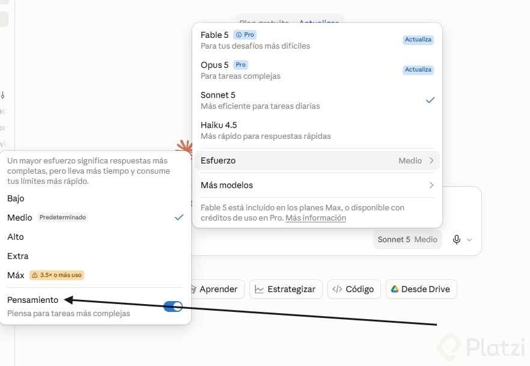Screen dimensions: 530x366
Task: Click Actualiza button for Fable 5
Action: 418,40
